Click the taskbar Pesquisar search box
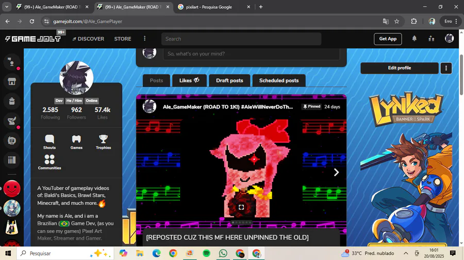The width and height of the screenshot is (464, 260). pyautogui.click(x=65, y=253)
